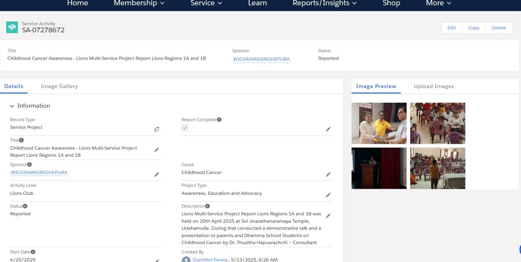
Task: Click the Edit button
Action: pos(452,28)
